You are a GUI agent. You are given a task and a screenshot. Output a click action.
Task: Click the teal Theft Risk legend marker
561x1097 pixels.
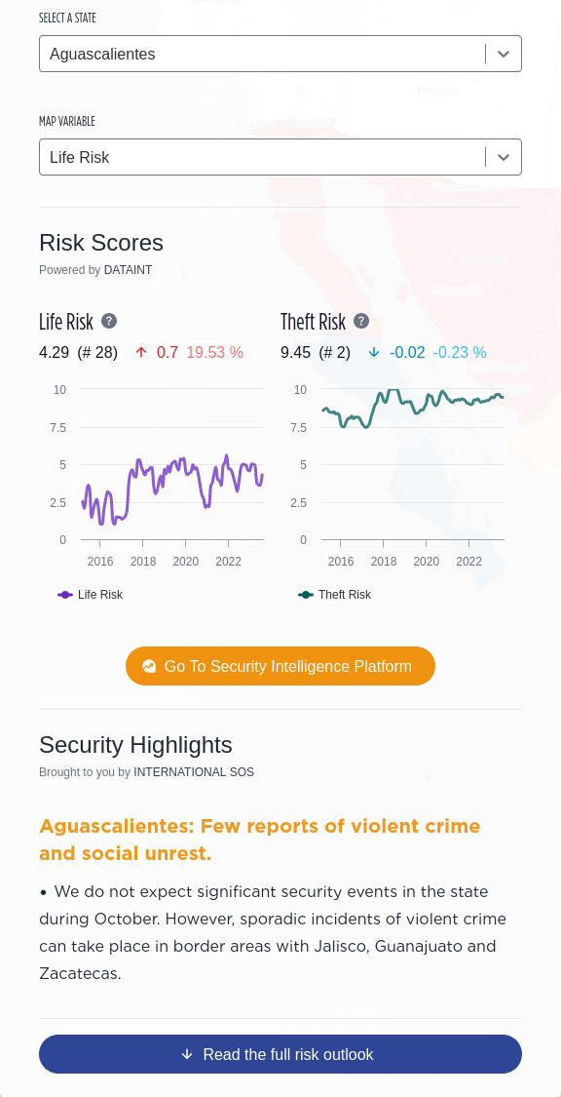(306, 595)
